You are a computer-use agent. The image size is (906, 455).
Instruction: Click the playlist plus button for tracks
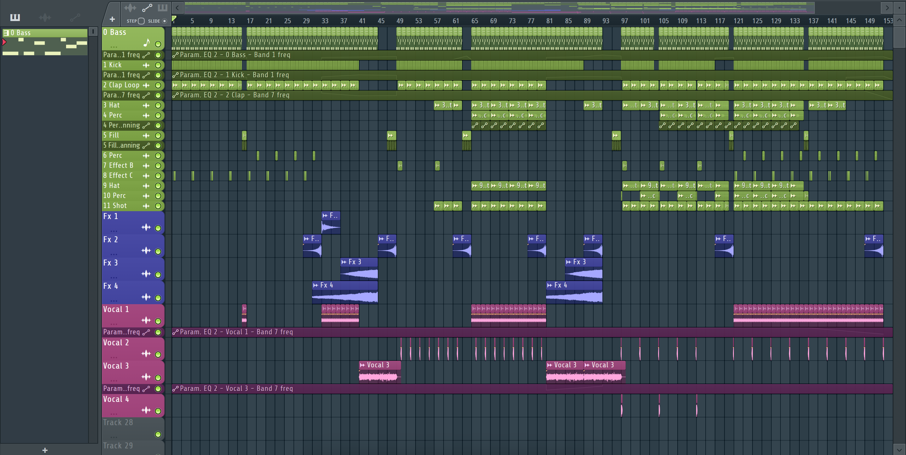pyautogui.click(x=112, y=19)
